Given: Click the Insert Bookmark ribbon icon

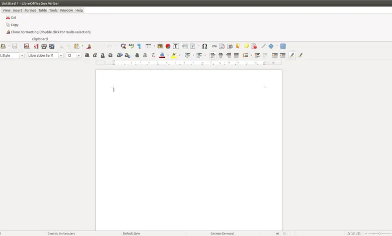Looking at the screenshot, I should click(238, 46).
